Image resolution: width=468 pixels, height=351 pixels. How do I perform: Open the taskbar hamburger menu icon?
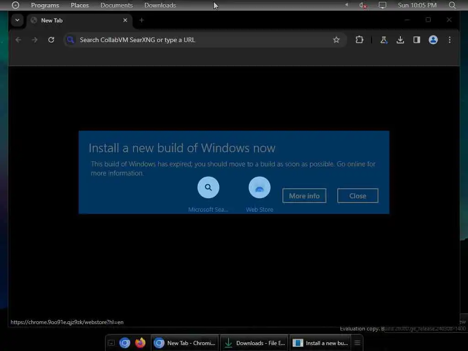(x=357, y=343)
